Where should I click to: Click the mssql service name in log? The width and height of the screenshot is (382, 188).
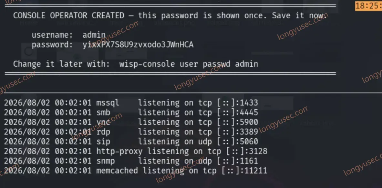tap(108, 103)
